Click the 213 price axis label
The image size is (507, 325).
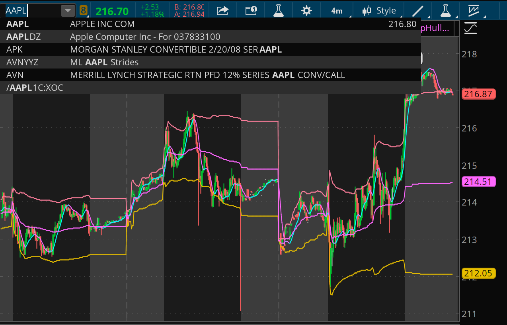tap(470, 239)
